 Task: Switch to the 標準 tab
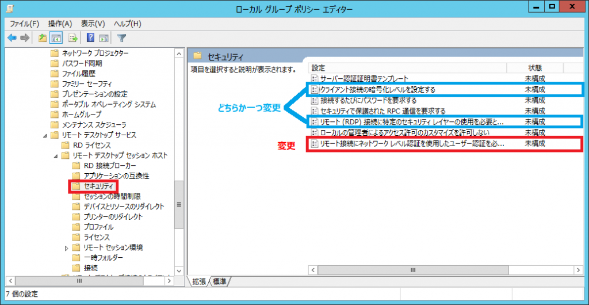[x=220, y=281]
